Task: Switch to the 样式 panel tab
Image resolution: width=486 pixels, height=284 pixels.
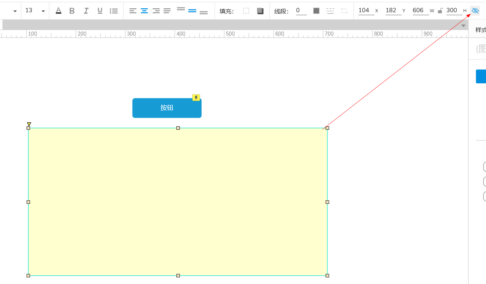Action: pos(480,30)
